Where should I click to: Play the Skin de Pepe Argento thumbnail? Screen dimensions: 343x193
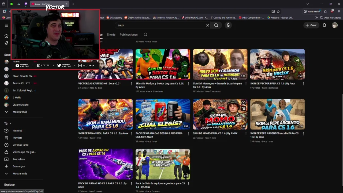pos(277,114)
